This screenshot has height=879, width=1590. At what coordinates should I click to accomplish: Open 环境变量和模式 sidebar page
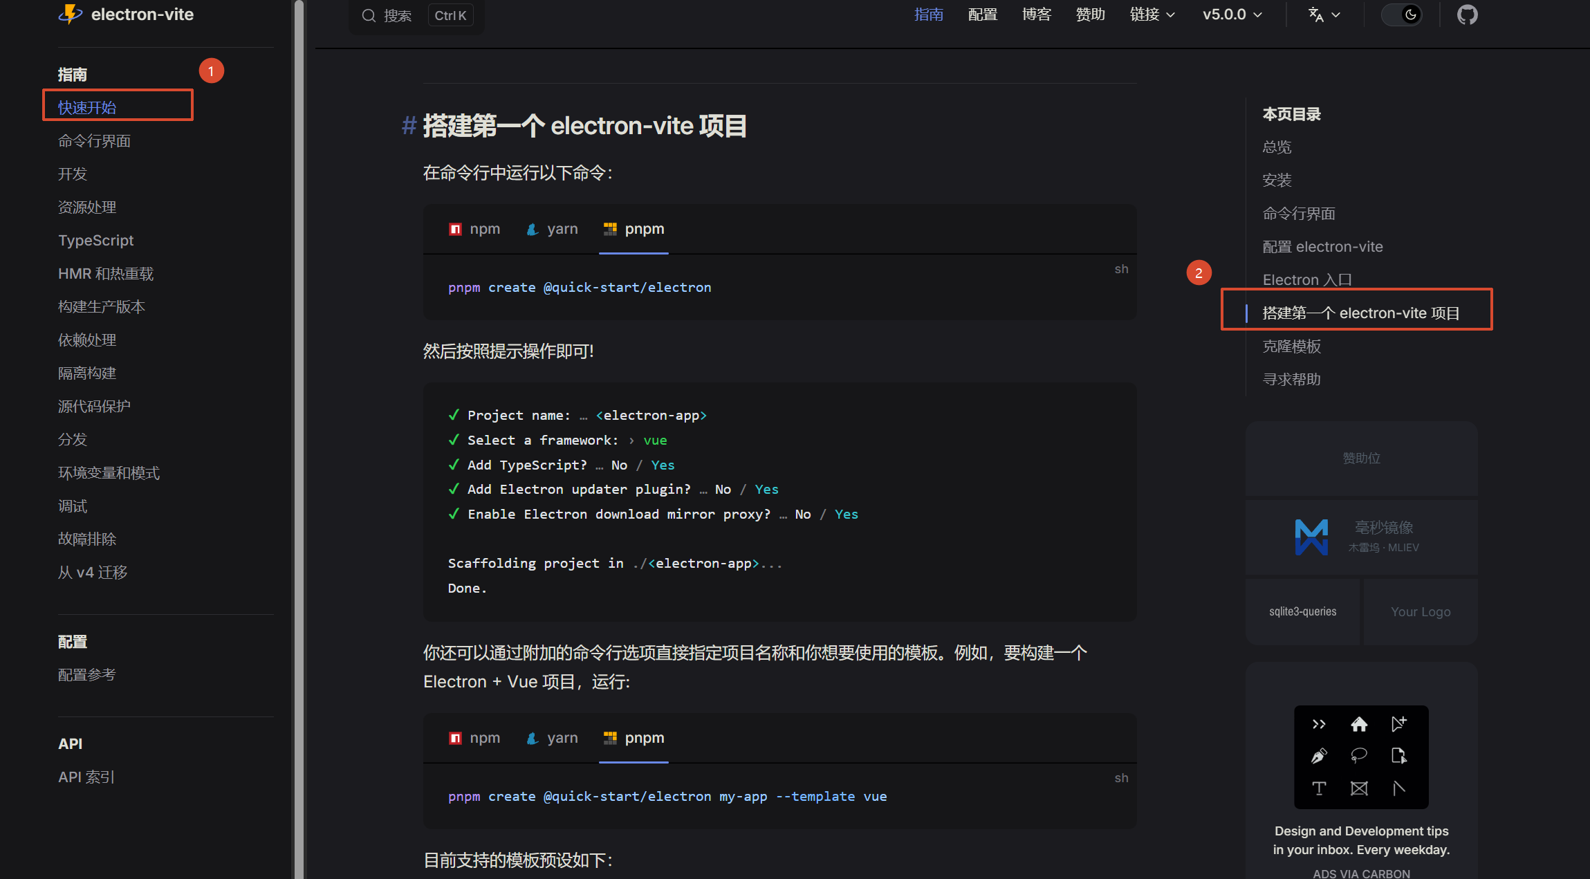109,473
